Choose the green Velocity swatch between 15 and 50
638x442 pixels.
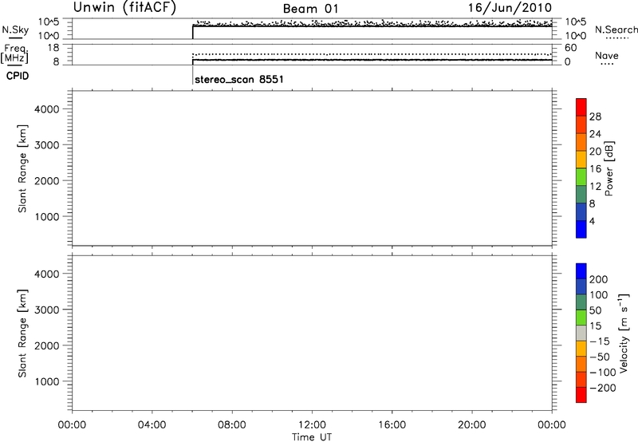click(x=581, y=318)
